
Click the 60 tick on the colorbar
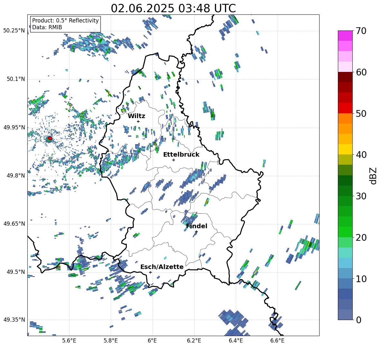click(x=361, y=72)
